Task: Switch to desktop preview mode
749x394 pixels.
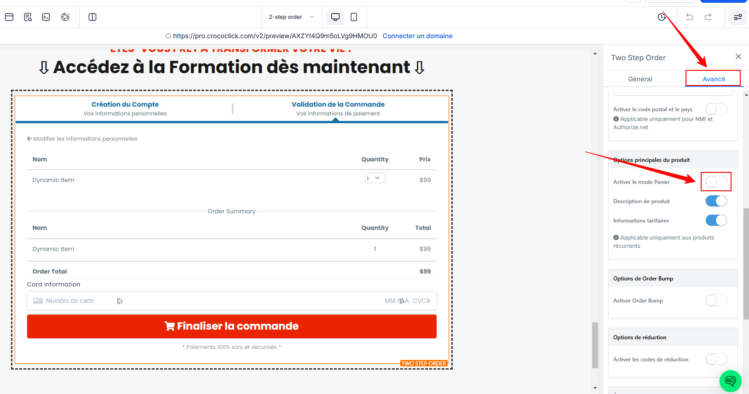Action: [335, 17]
